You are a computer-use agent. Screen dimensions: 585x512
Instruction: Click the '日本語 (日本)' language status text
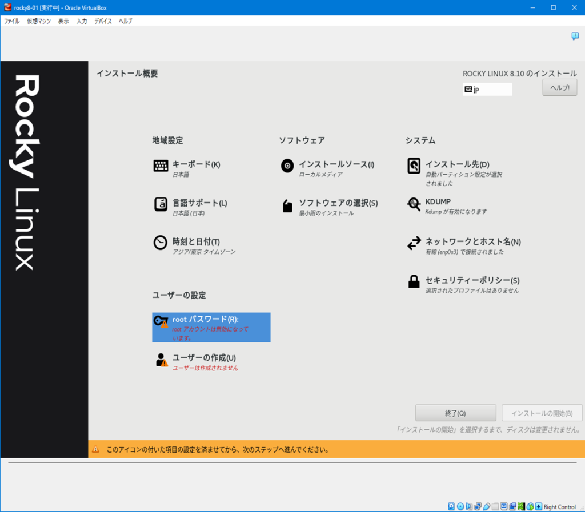(189, 213)
